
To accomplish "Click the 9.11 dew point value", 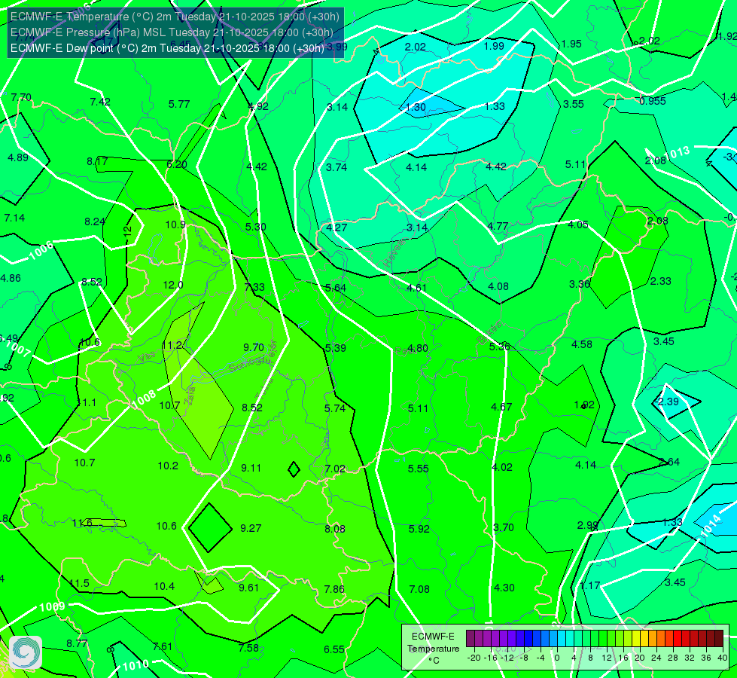I will [x=251, y=468].
